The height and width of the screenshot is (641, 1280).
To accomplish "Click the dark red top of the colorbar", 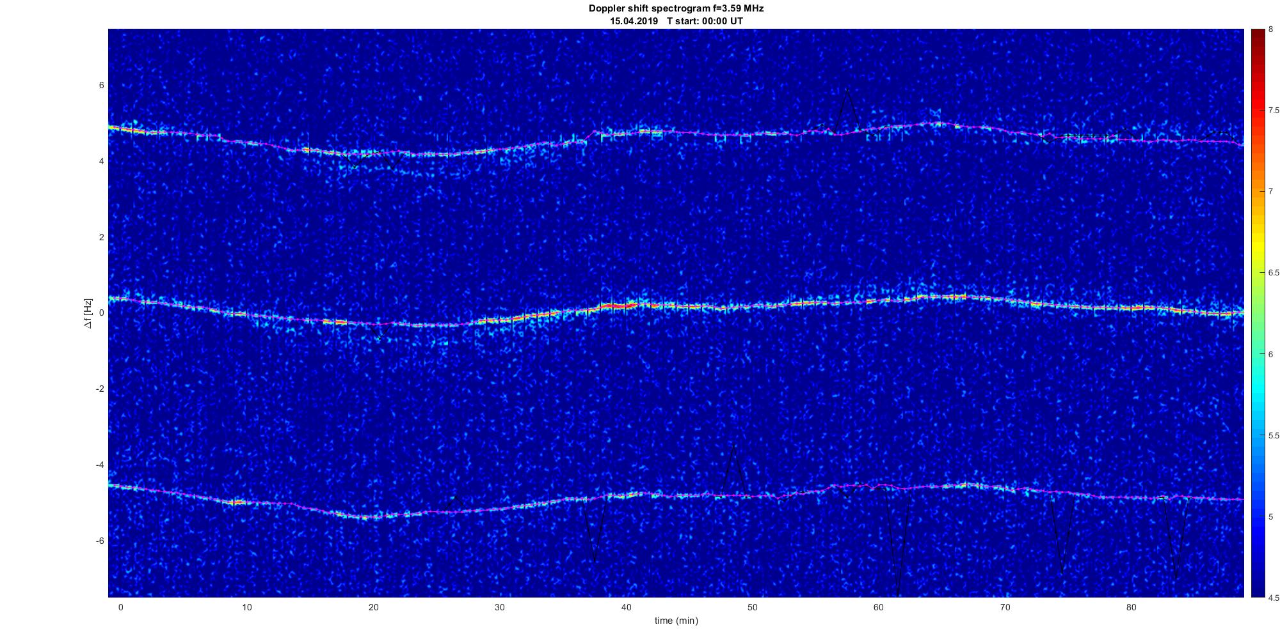I will click(x=1257, y=33).
